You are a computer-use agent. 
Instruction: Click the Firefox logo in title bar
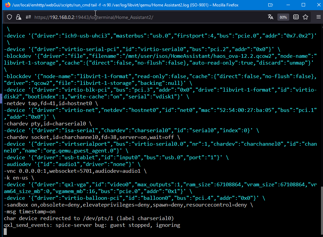pos(8,5)
